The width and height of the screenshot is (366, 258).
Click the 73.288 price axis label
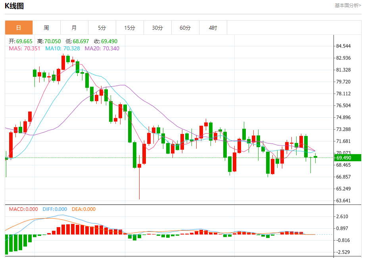pyautogui.click(x=343, y=130)
